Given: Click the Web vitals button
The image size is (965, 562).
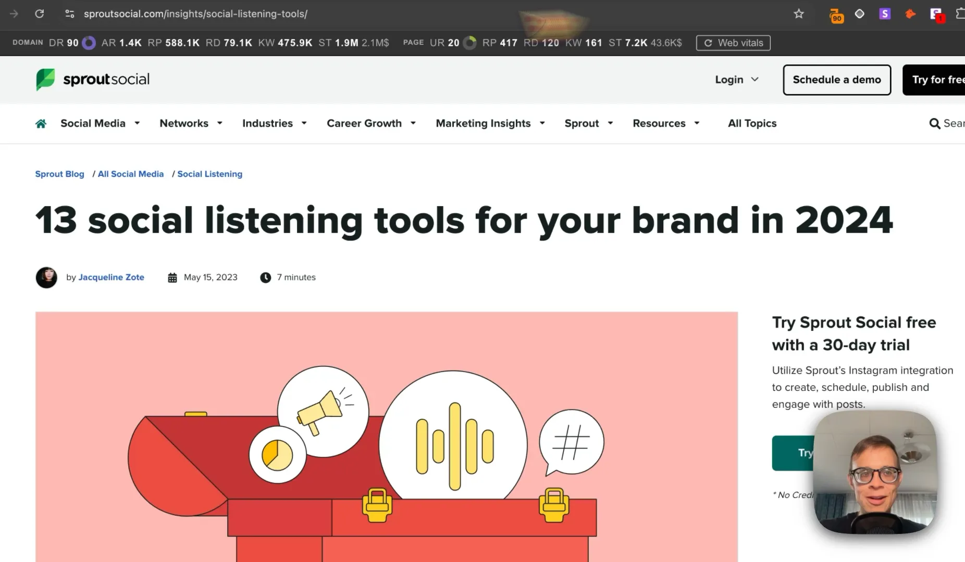Looking at the screenshot, I should (x=733, y=43).
